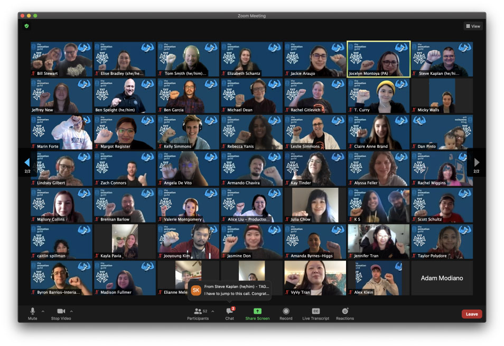Go to previous gallery page arrow
The height and width of the screenshot is (346, 504).
(x=27, y=162)
